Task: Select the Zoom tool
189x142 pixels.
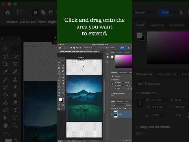Action: [15, 125]
